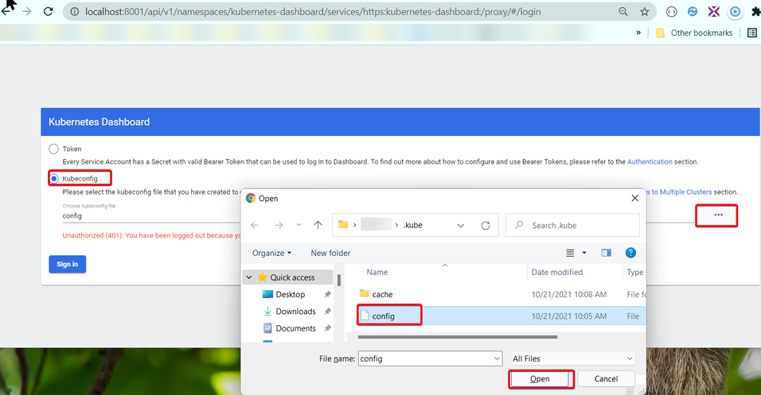Go forward in browser history

coord(27,11)
